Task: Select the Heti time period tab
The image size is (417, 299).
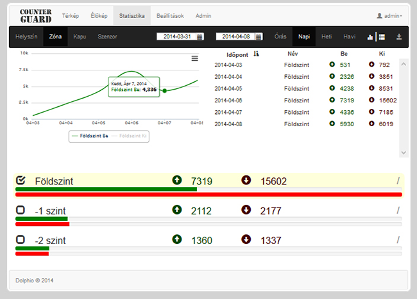Action: [327, 36]
